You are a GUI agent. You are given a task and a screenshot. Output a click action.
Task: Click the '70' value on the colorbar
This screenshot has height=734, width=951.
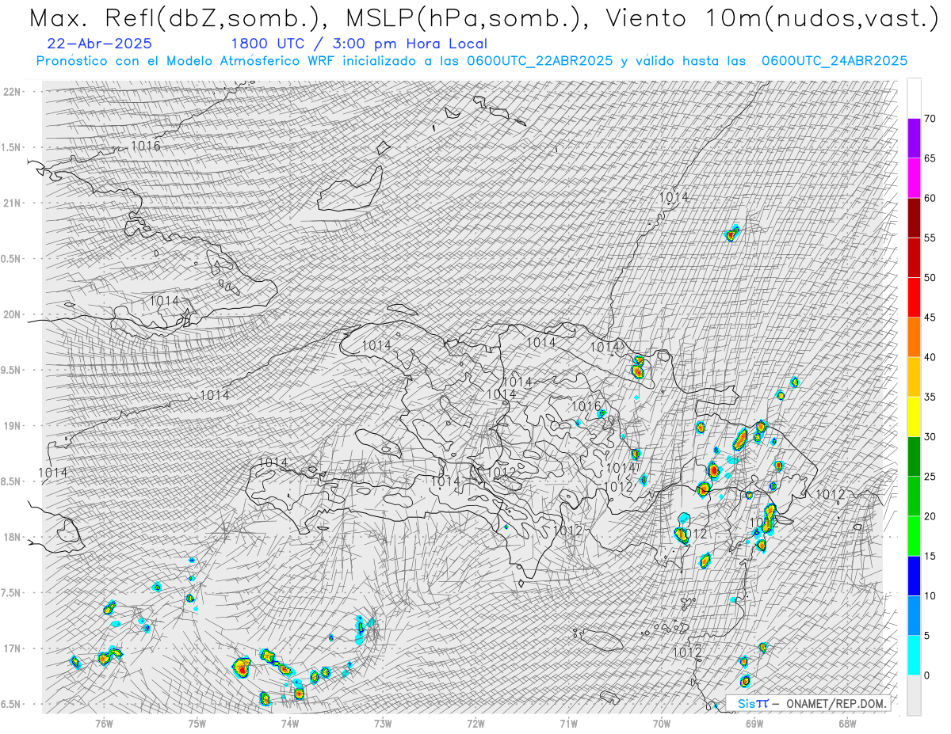point(930,119)
